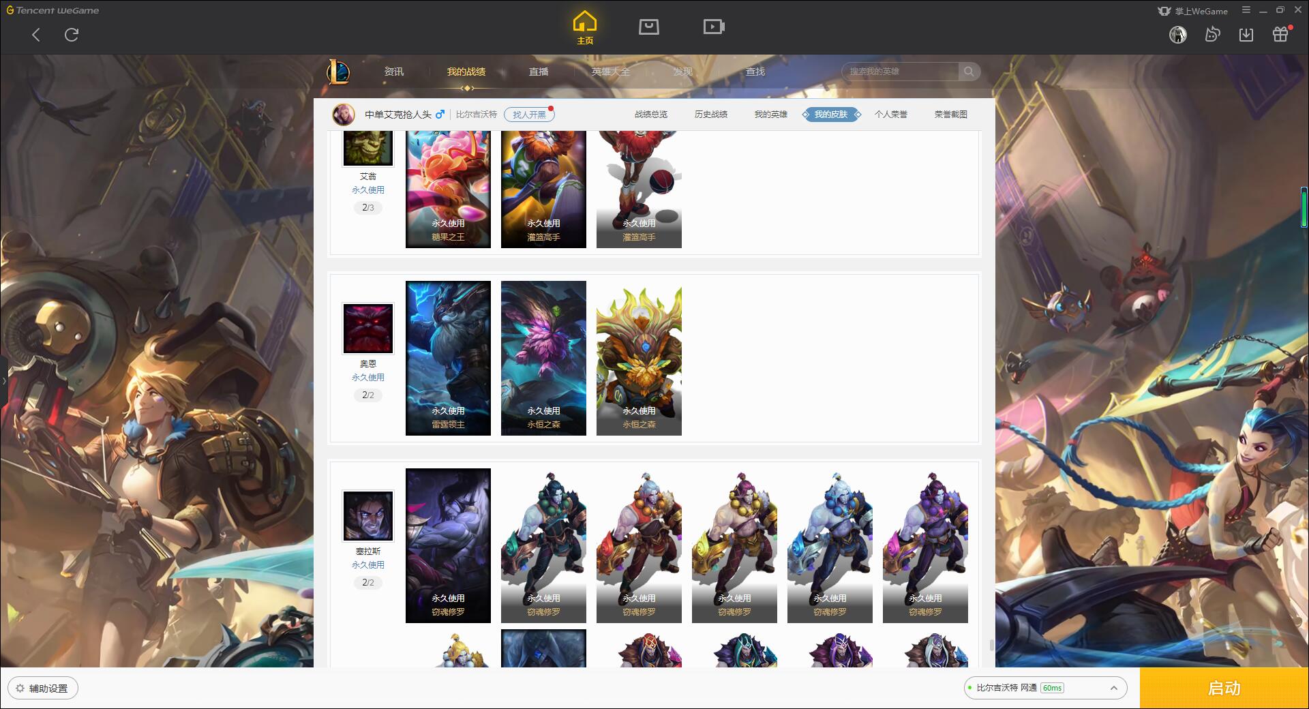The width and height of the screenshot is (1309, 709).
Task: Open the 灌篮高手 model card with basketball
Action: [x=639, y=190]
